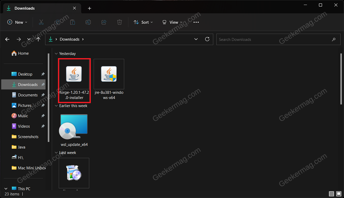344x198 pixels.
Task: Open Desktop in the sidebar
Action: pyautogui.click(x=23, y=74)
